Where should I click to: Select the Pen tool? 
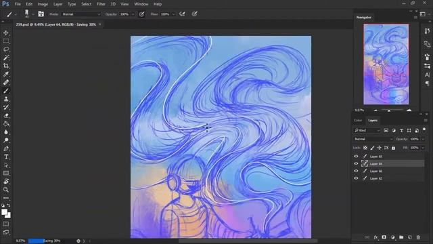[x=6, y=148]
